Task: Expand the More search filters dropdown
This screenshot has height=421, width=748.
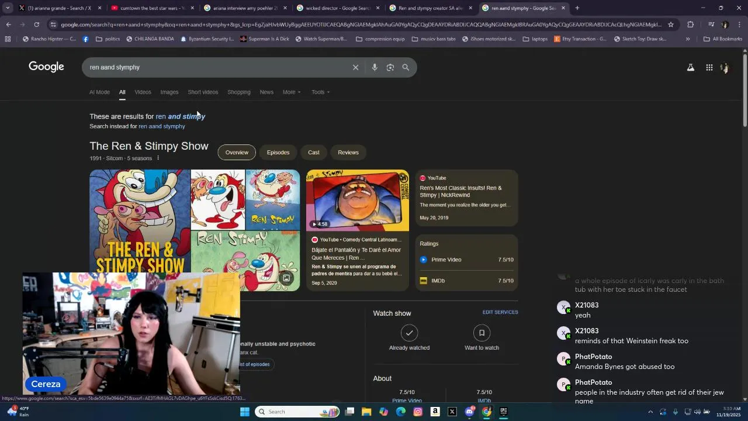Action: [x=292, y=92]
